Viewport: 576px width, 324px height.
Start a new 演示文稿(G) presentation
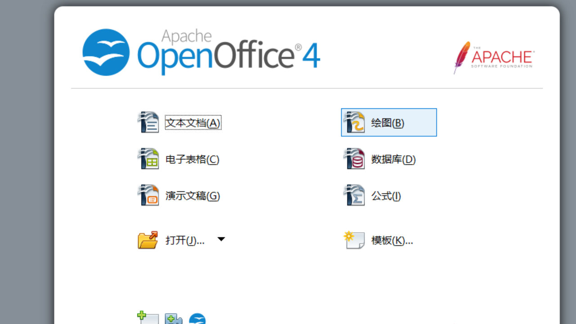(x=179, y=196)
